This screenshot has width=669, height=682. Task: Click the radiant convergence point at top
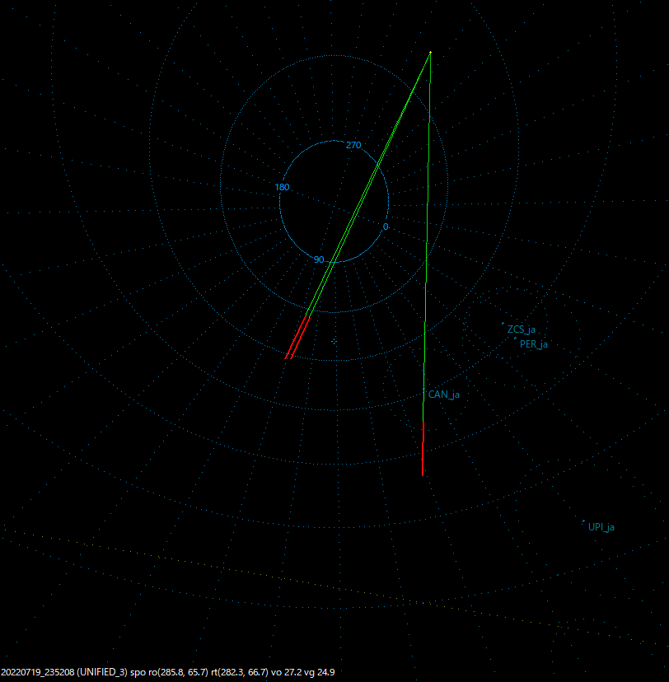[x=430, y=52]
